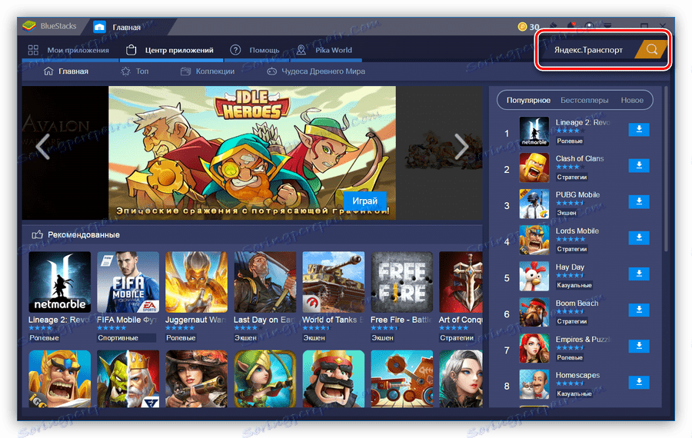
Task: Open Homescapes icon in list
Action: tap(534, 384)
